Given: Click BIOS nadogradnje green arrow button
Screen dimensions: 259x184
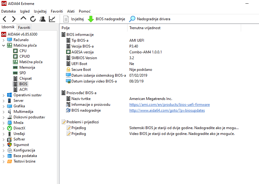Looking at the screenshot, I should [106, 19].
